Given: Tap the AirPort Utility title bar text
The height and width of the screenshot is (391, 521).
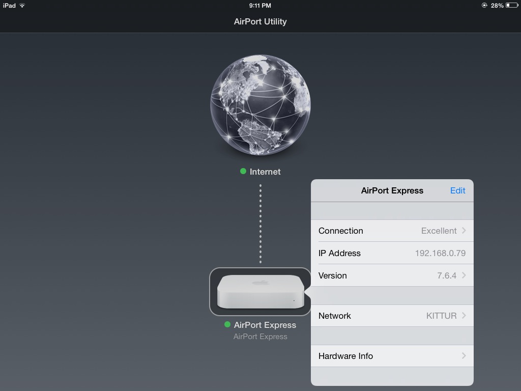Looking at the screenshot, I should tap(260, 21).
